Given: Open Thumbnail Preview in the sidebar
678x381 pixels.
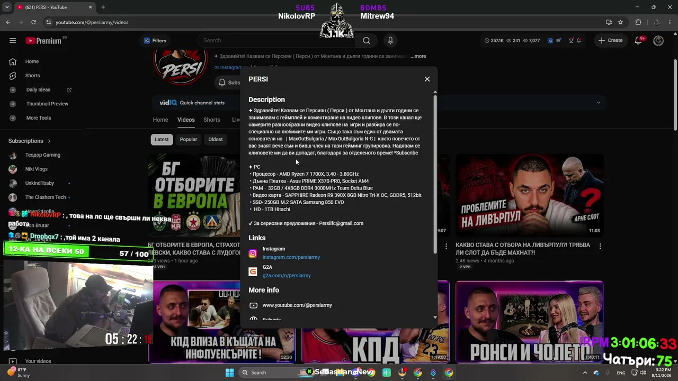Looking at the screenshot, I should point(47,104).
